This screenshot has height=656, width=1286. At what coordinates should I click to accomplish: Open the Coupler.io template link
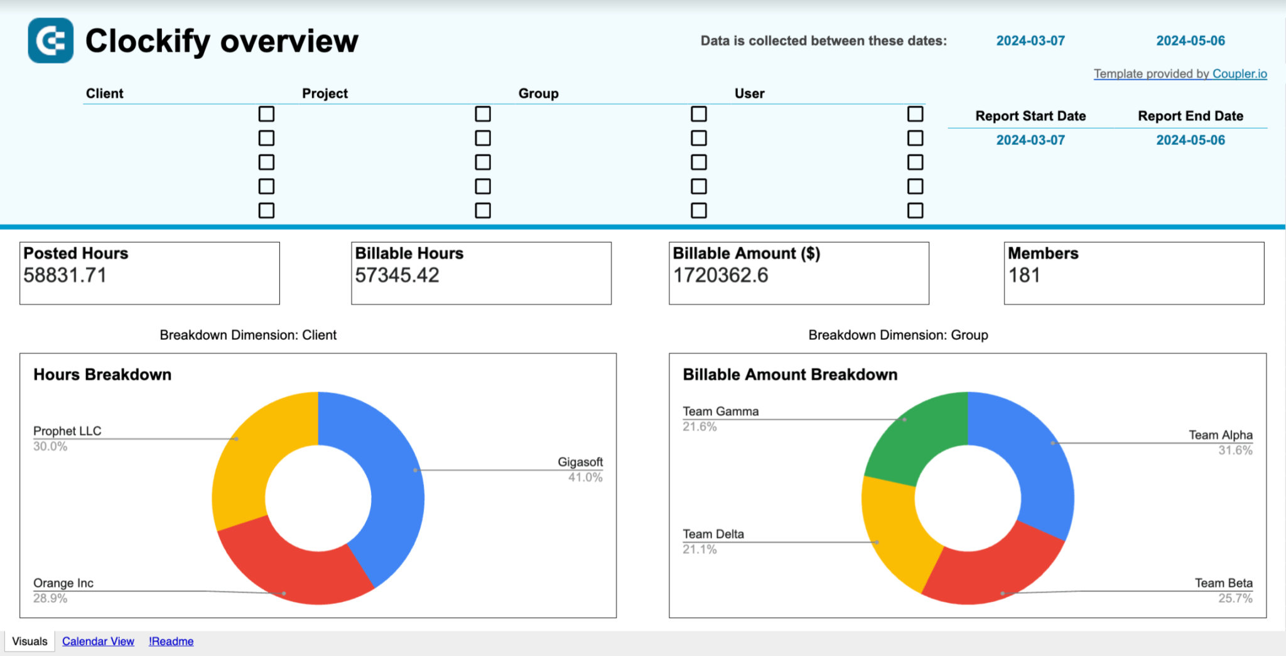[x=1238, y=73]
